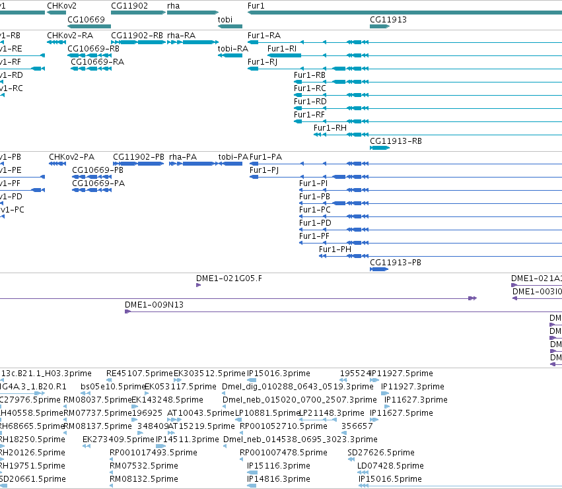Select the SD27626.5prime EST label
The image size is (562, 489).
tap(381, 453)
